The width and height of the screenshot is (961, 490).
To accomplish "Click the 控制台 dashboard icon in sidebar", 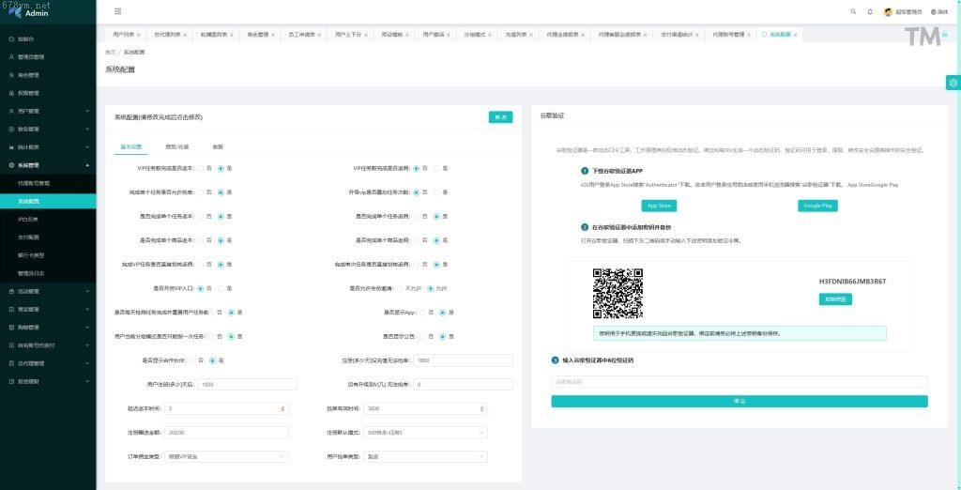I will coord(11,39).
